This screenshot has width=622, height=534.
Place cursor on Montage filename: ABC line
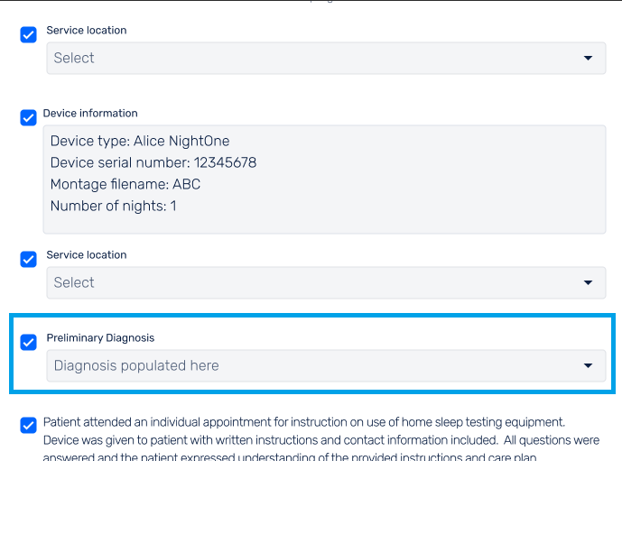click(125, 184)
